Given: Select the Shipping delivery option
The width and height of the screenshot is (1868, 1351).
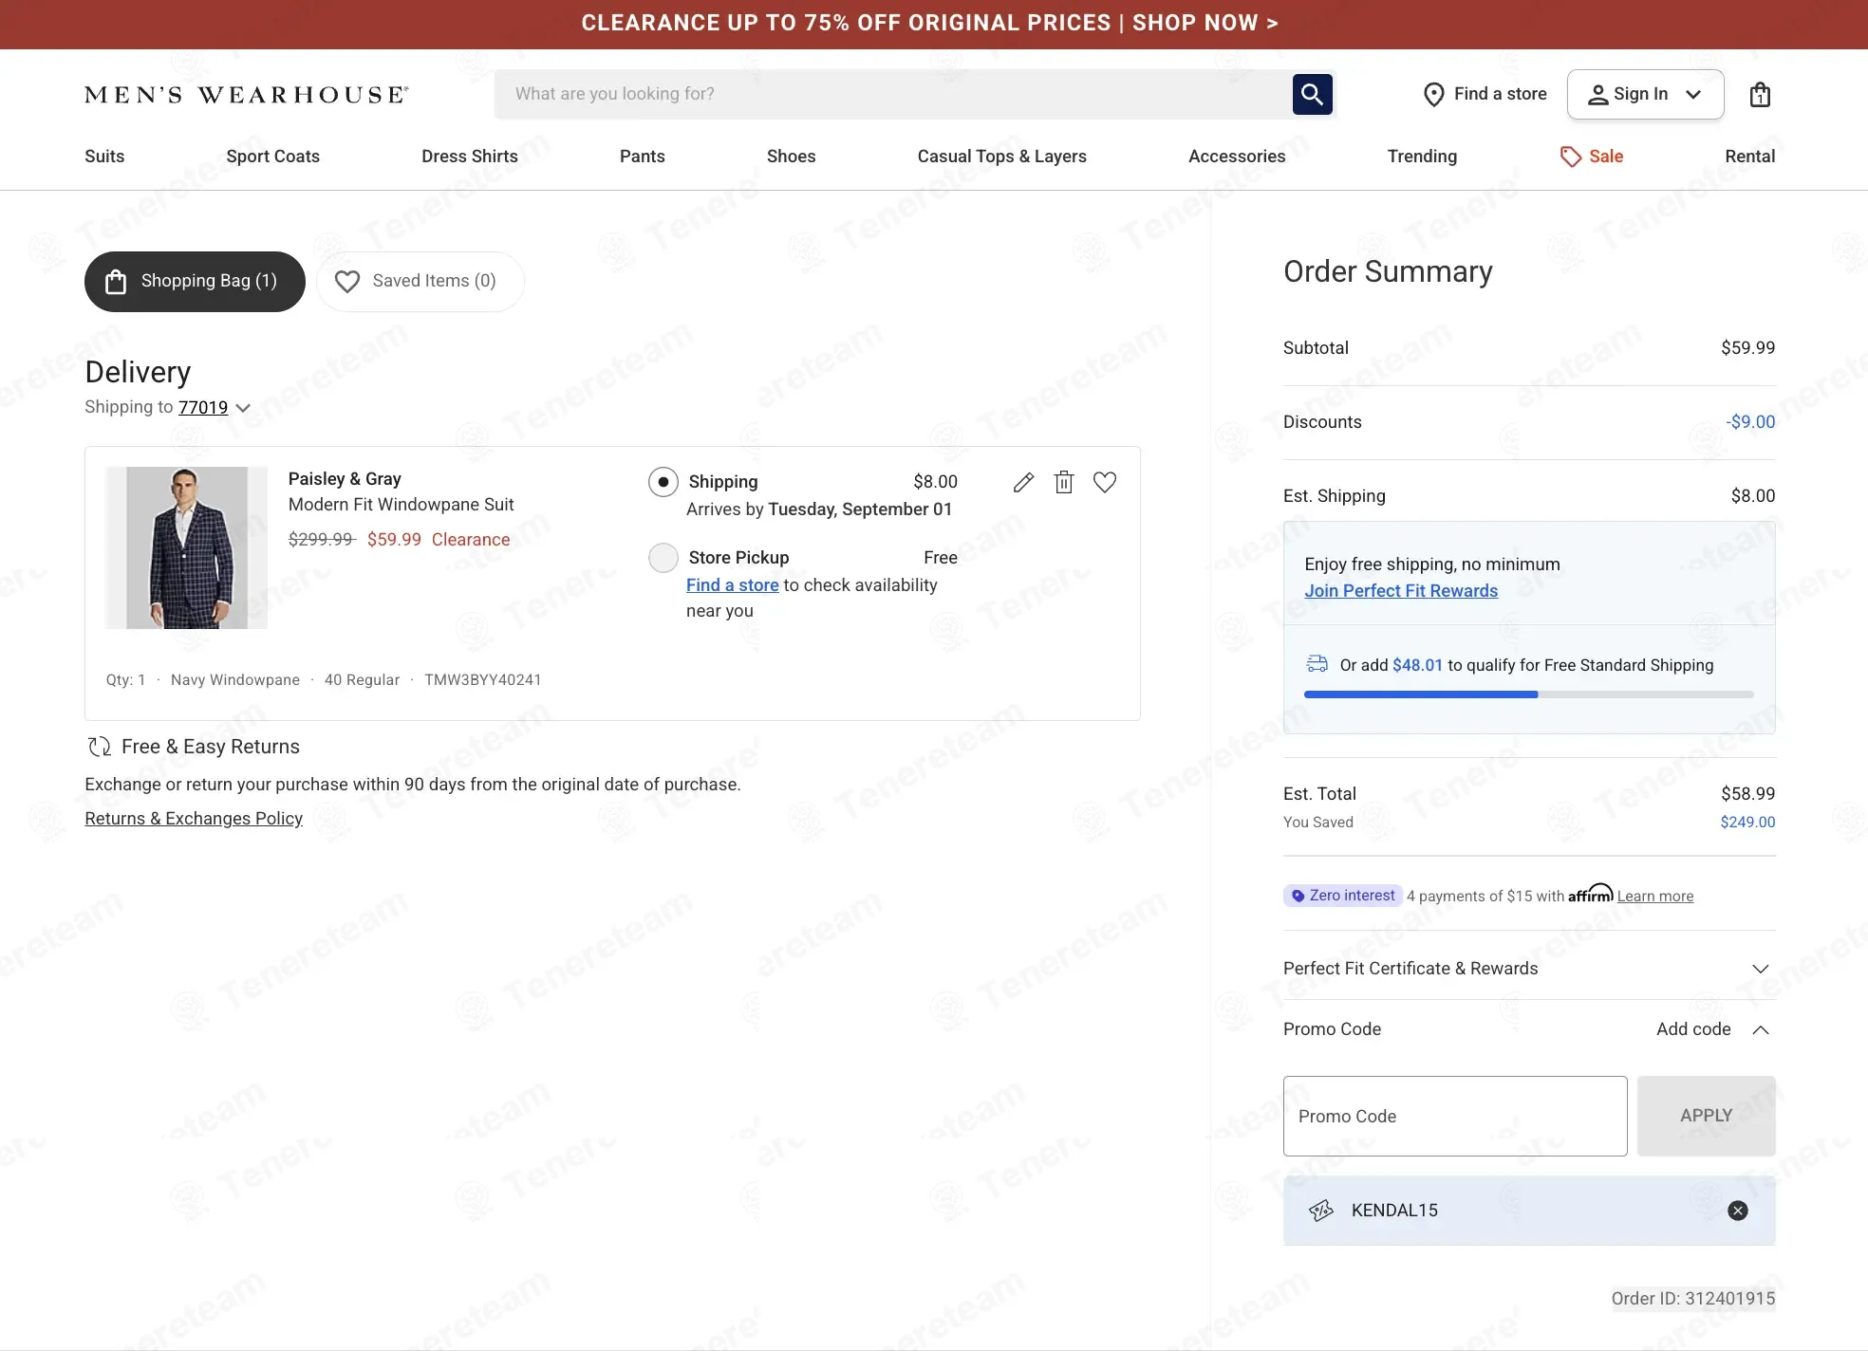Looking at the screenshot, I should [663, 482].
